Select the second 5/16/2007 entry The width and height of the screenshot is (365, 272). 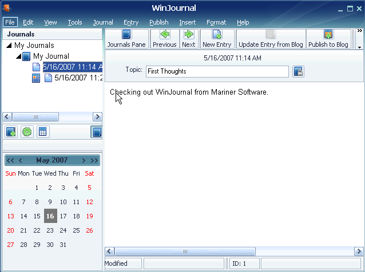pos(78,78)
